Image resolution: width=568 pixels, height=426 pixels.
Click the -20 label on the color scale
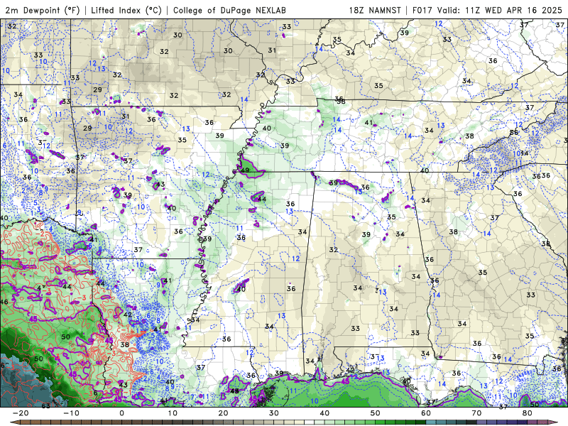coord(21,413)
